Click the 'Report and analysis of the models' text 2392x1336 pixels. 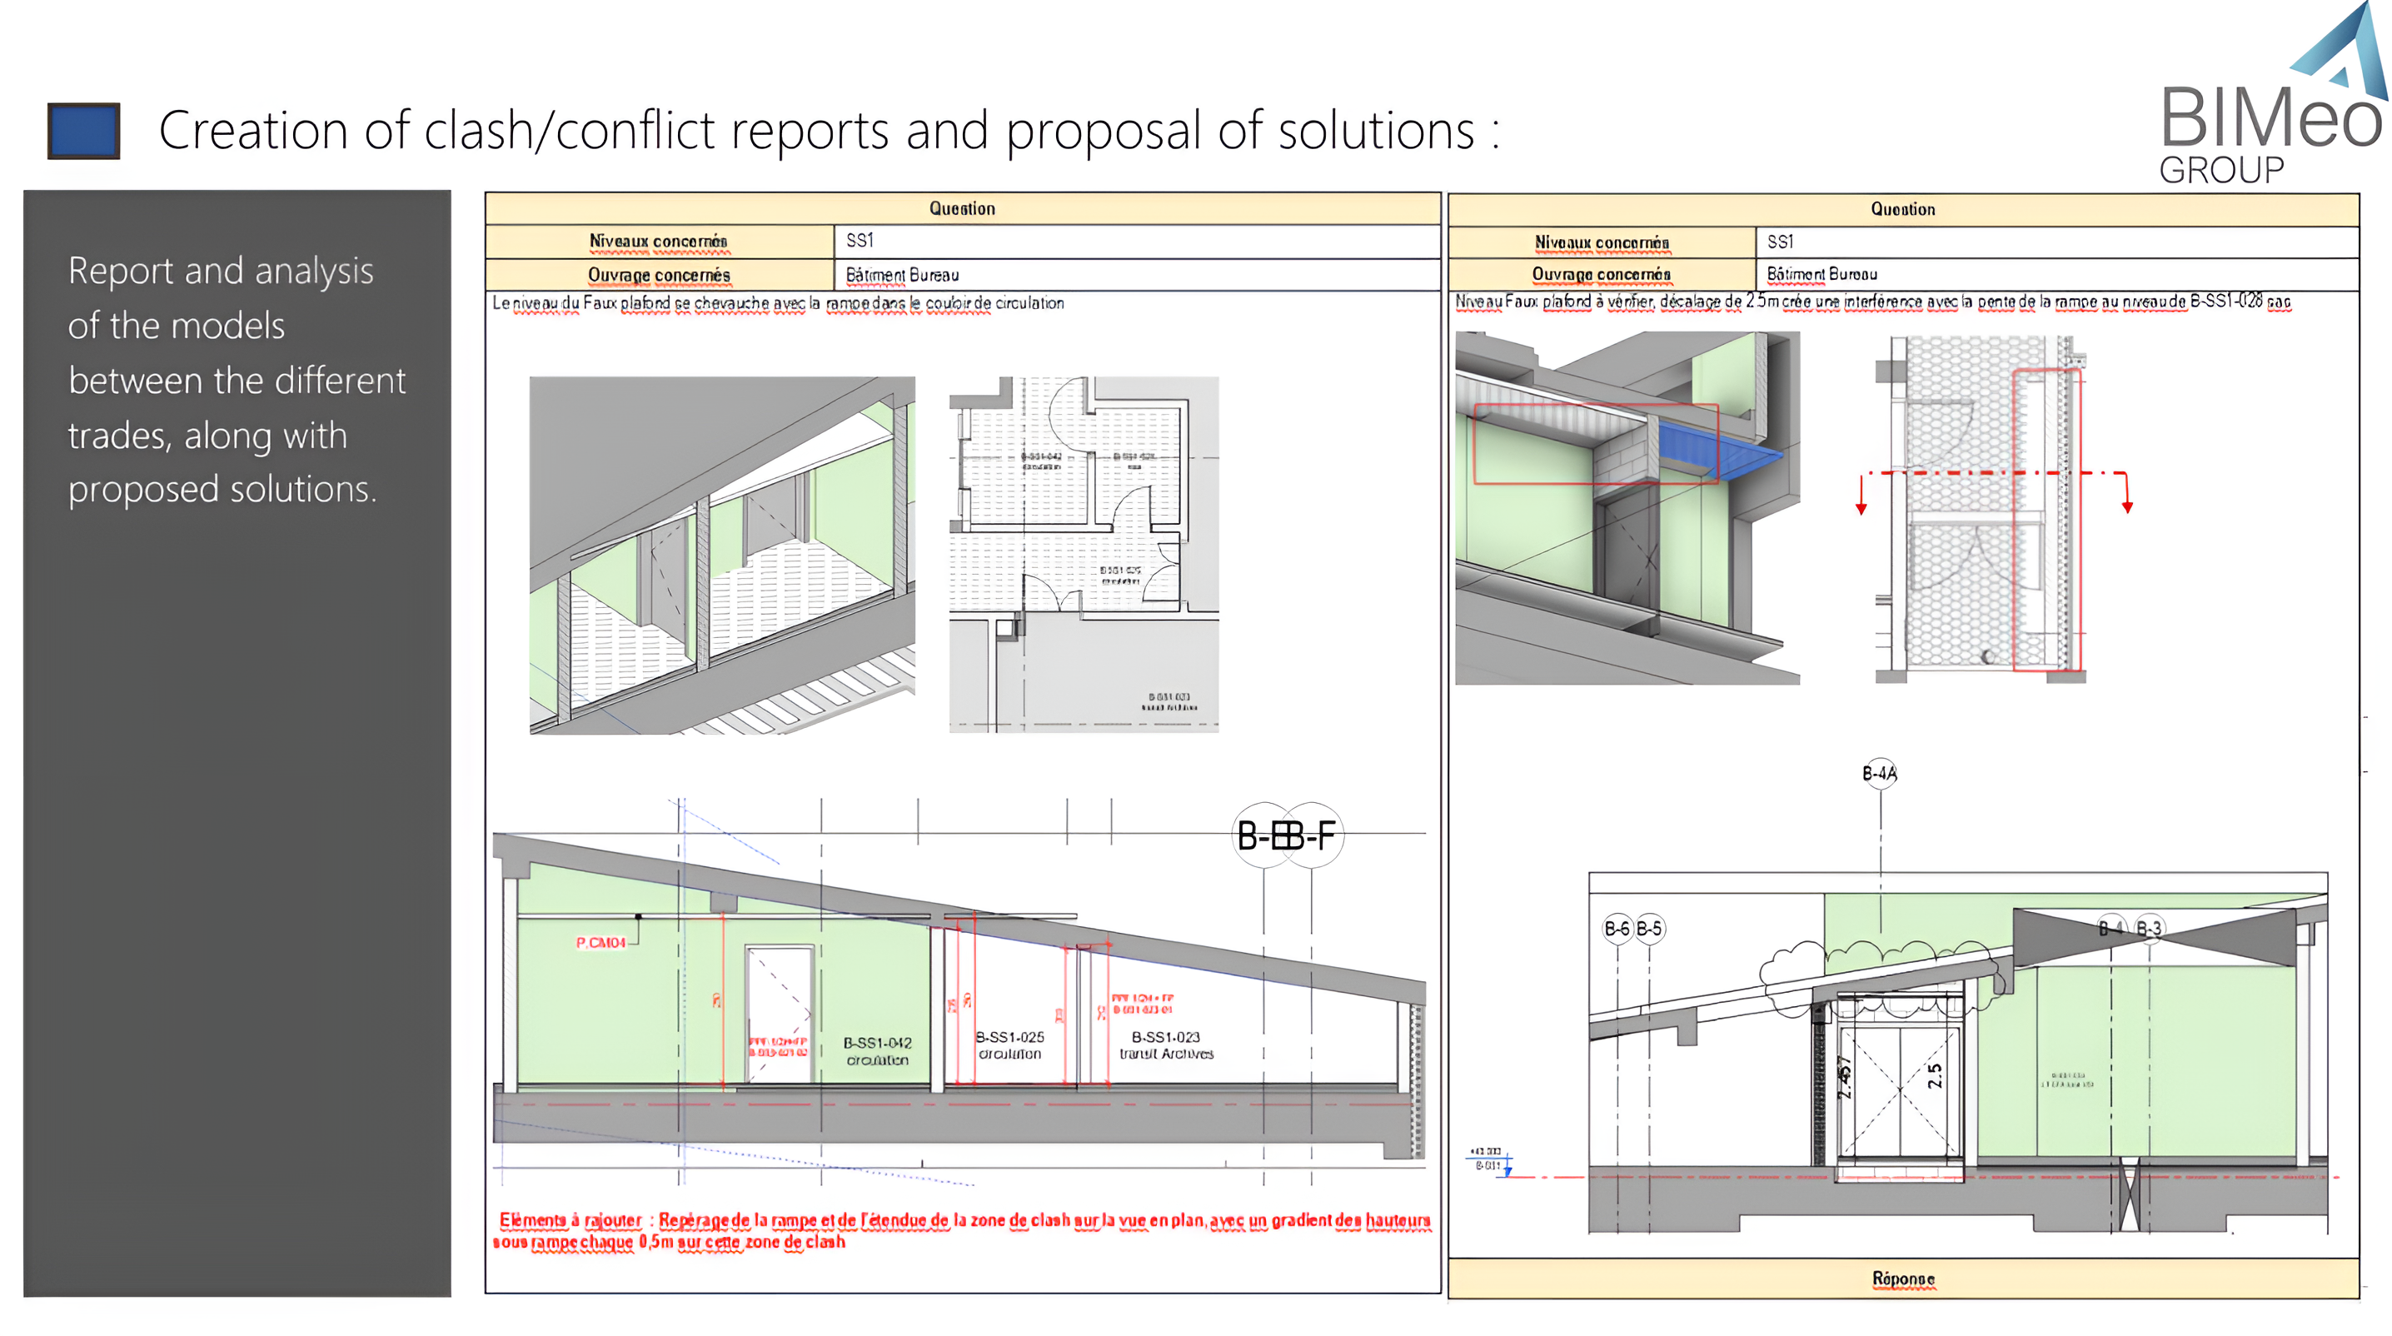236,379
